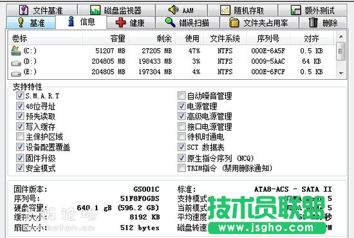Open the 磁盘监视器 tab
This screenshot has height=238, width=354.
(x=116, y=10)
